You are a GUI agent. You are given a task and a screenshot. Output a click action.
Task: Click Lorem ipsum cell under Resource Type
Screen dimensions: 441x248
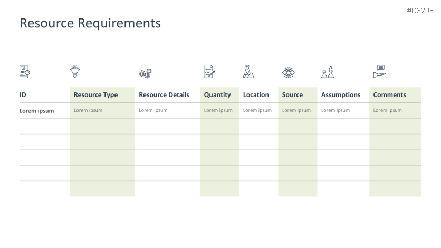point(88,110)
